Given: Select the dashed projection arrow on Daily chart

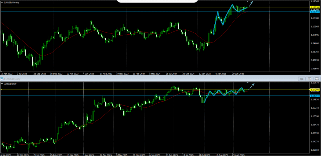Looking at the screenshot, I should coord(251,86).
